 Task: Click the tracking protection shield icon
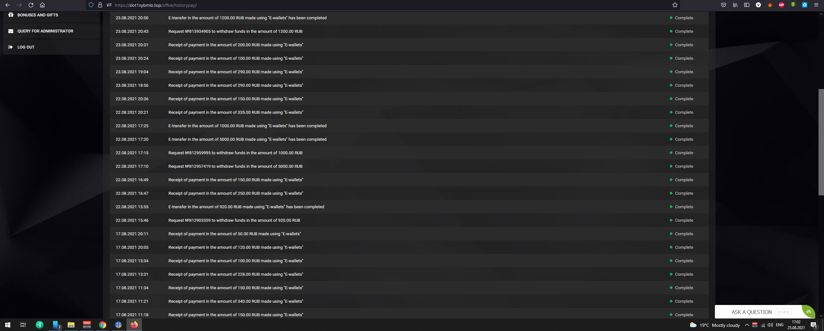coord(91,5)
